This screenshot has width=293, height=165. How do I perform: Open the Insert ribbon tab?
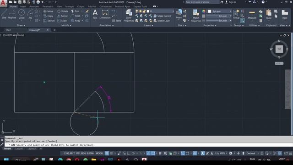tap(23, 6)
